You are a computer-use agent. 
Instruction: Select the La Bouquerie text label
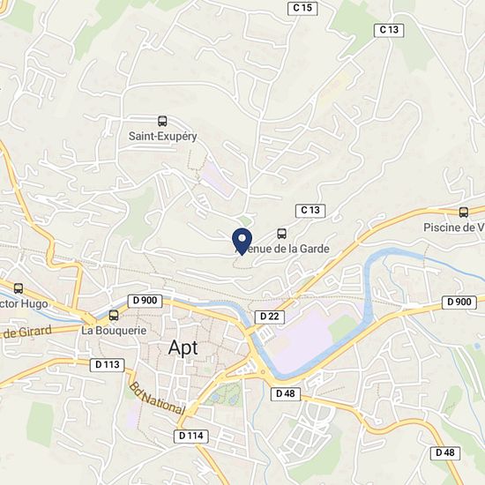point(114,331)
